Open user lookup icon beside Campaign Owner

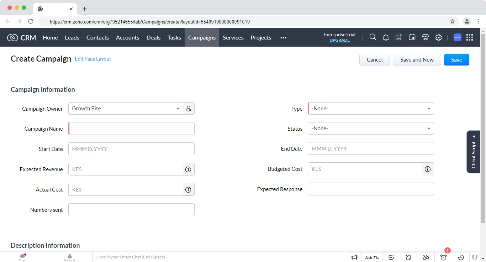[189, 109]
